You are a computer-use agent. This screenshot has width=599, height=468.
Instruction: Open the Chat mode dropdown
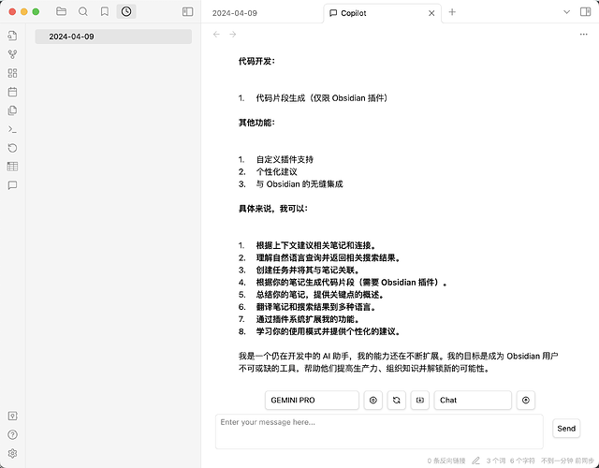pyautogui.click(x=473, y=400)
